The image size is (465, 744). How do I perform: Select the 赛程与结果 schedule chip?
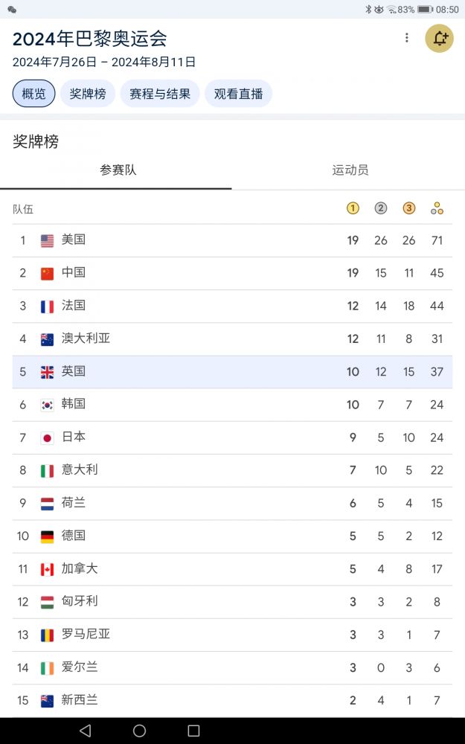coord(160,94)
